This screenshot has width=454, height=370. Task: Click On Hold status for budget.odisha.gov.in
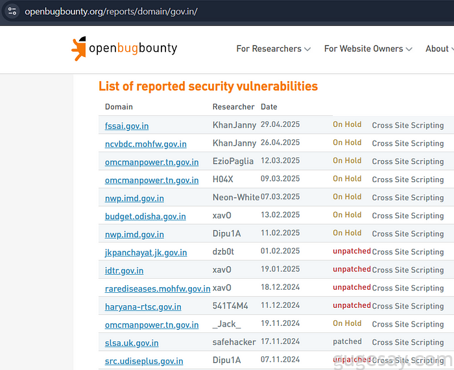pyautogui.click(x=347, y=214)
